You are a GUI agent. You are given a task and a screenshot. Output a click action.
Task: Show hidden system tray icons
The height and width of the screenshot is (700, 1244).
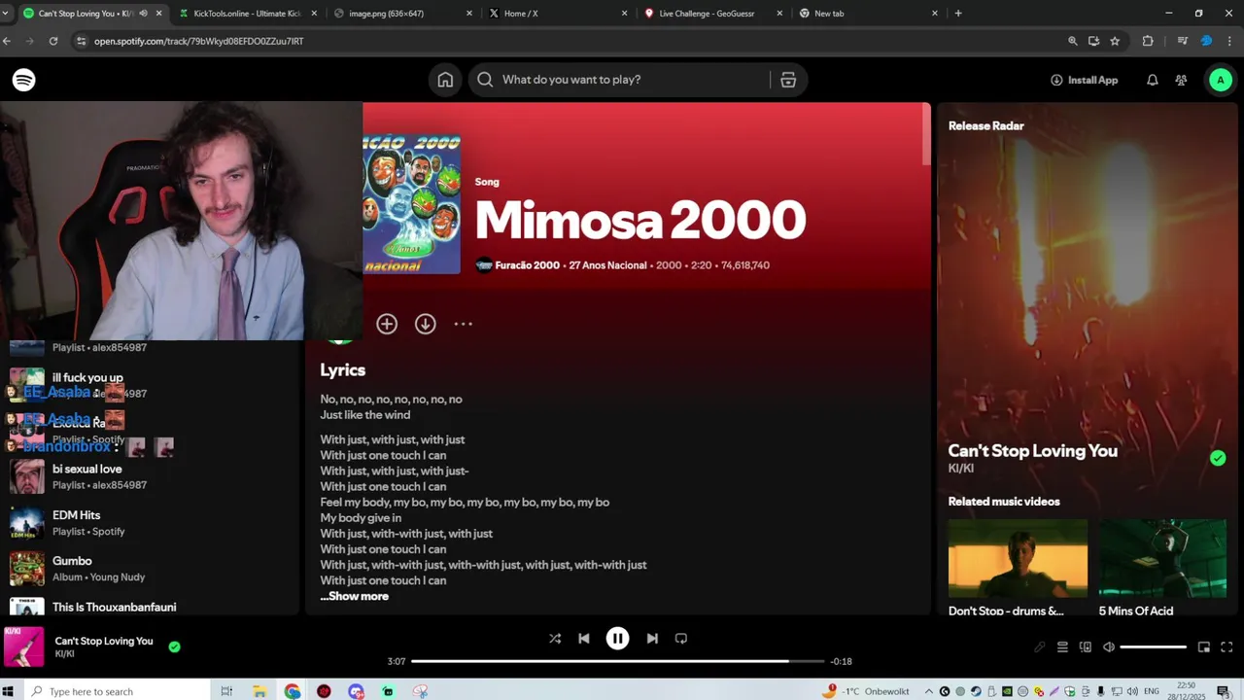(x=928, y=691)
